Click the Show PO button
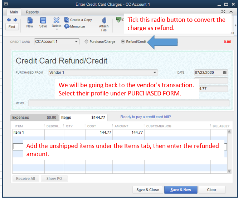 coord(54,179)
